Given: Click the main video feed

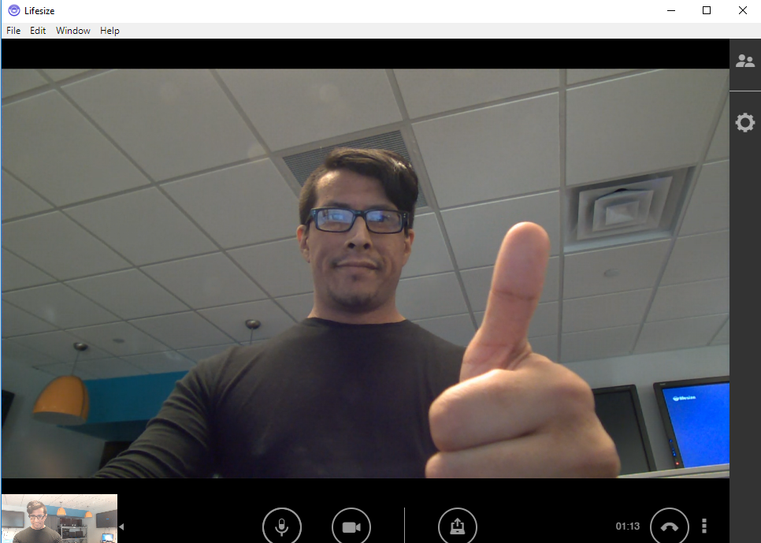Looking at the screenshot, I should pyautogui.click(x=364, y=276).
